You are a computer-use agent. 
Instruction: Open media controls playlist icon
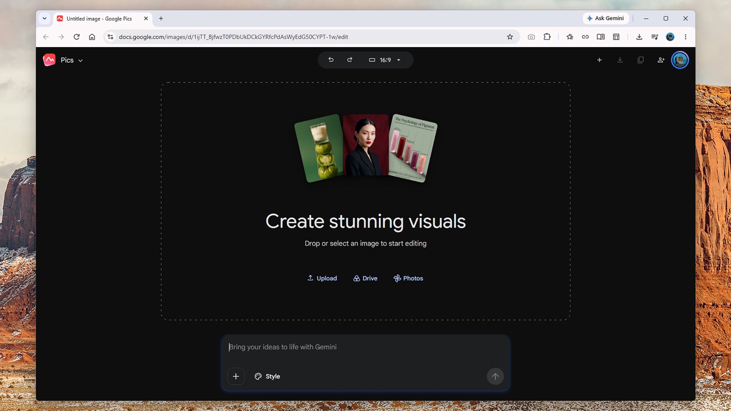click(655, 37)
